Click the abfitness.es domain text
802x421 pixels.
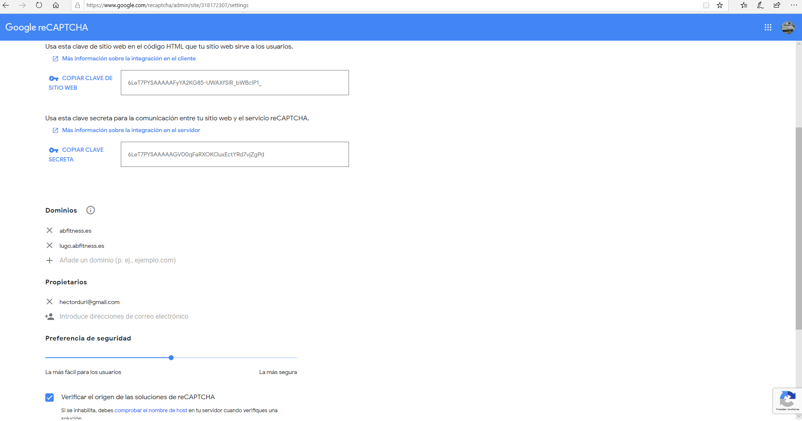pyautogui.click(x=76, y=231)
